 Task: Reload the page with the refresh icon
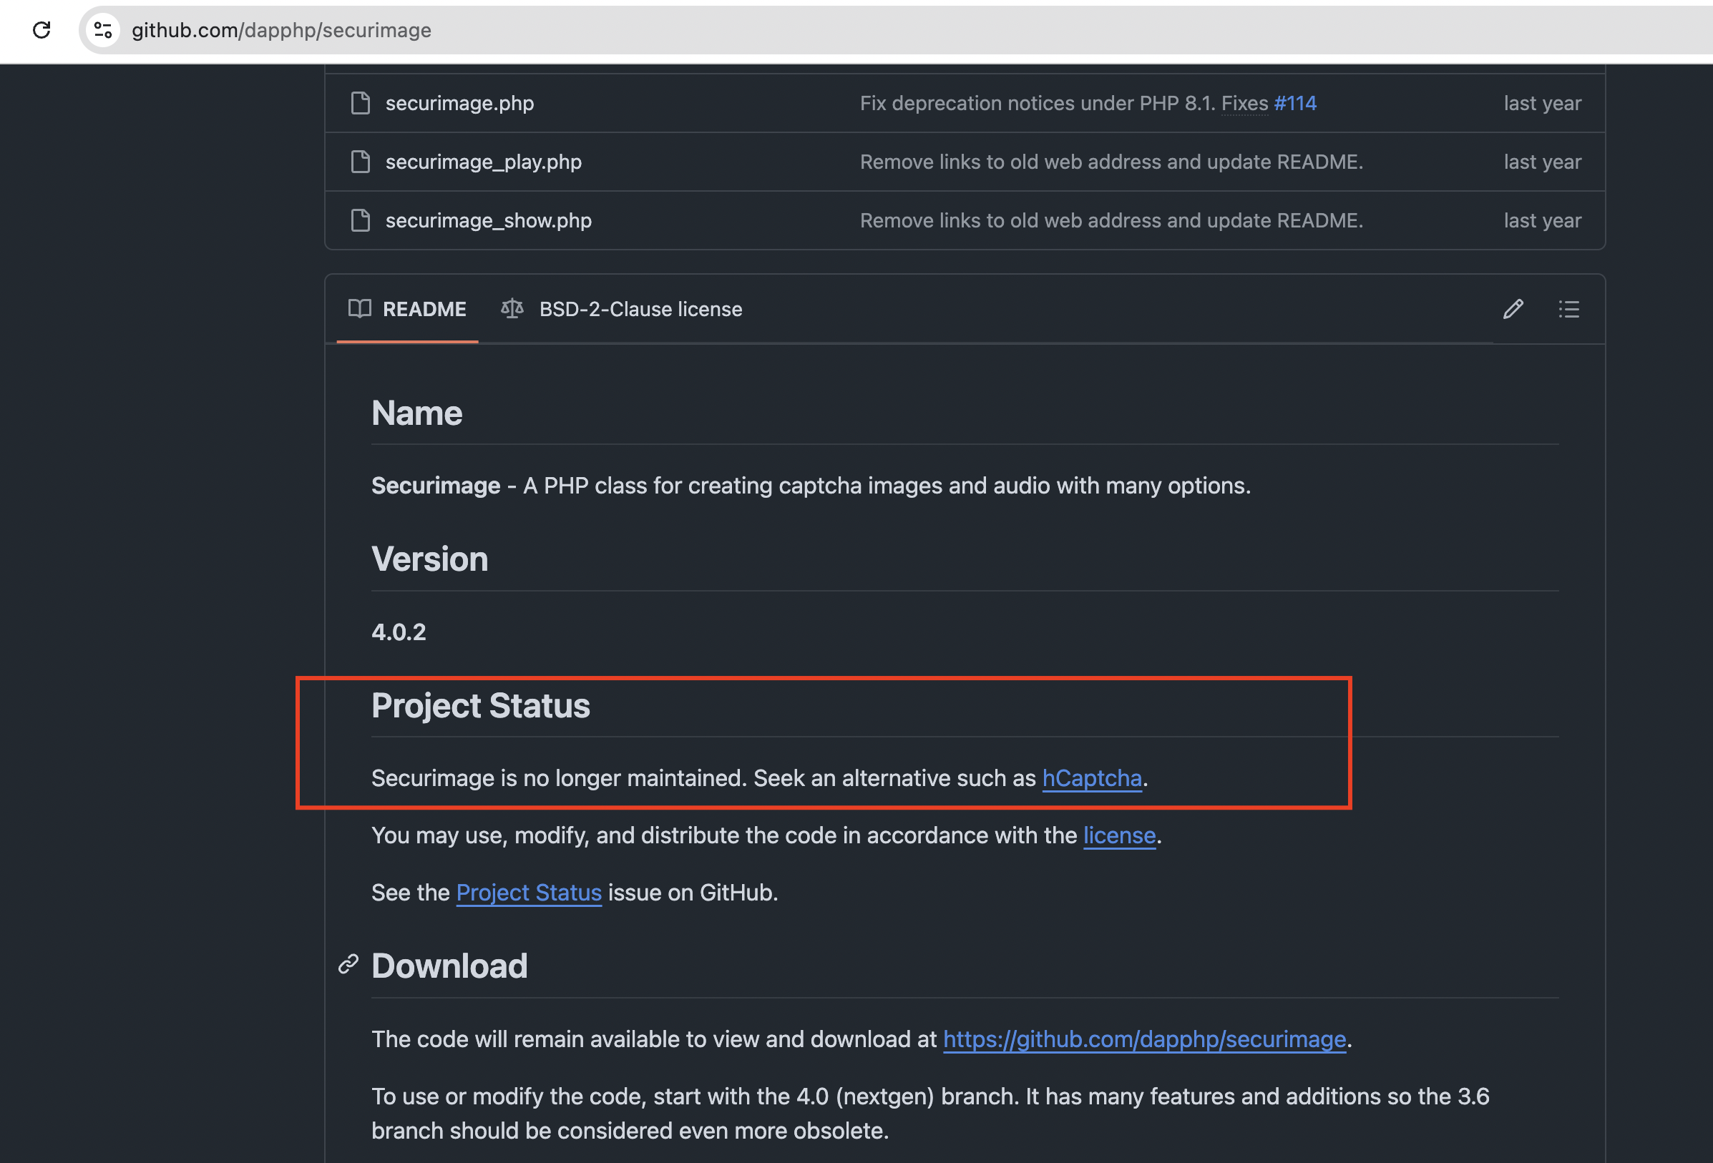coord(42,30)
